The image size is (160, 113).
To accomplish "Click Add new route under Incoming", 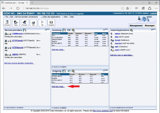I will click(x=58, y=49).
